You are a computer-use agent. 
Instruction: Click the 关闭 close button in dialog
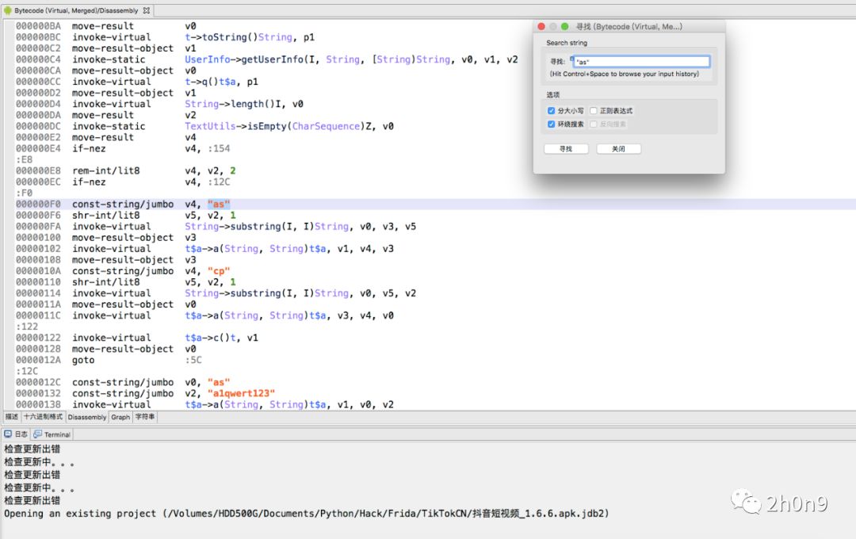pyautogui.click(x=618, y=148)
